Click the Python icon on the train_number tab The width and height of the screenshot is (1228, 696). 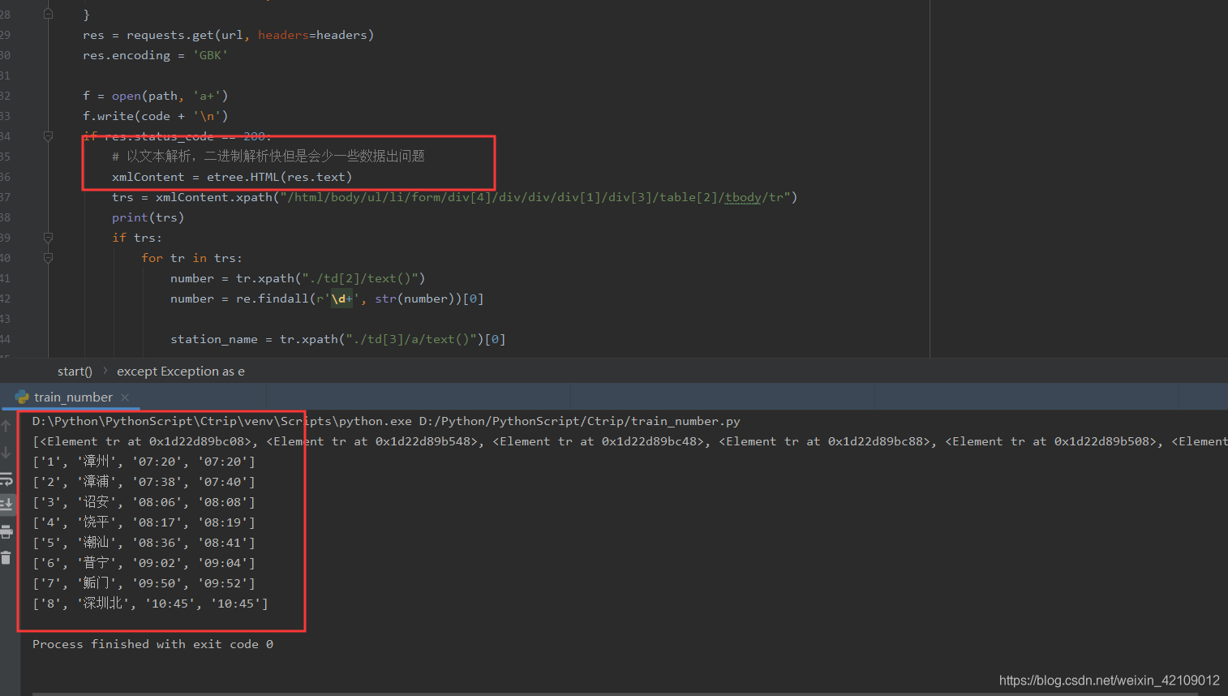22,397
